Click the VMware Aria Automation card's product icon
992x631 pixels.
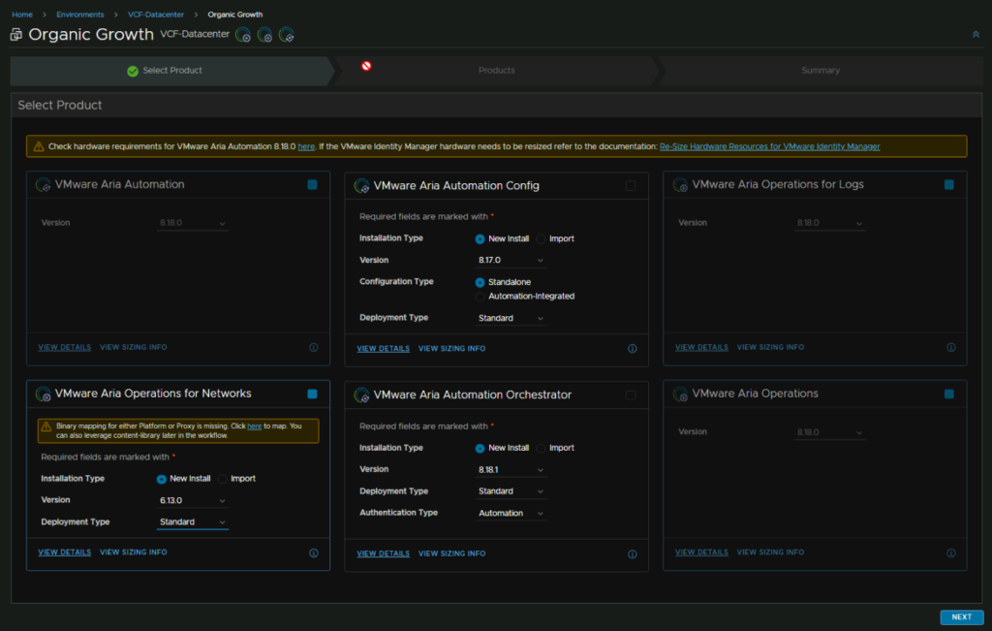(43, 185)
